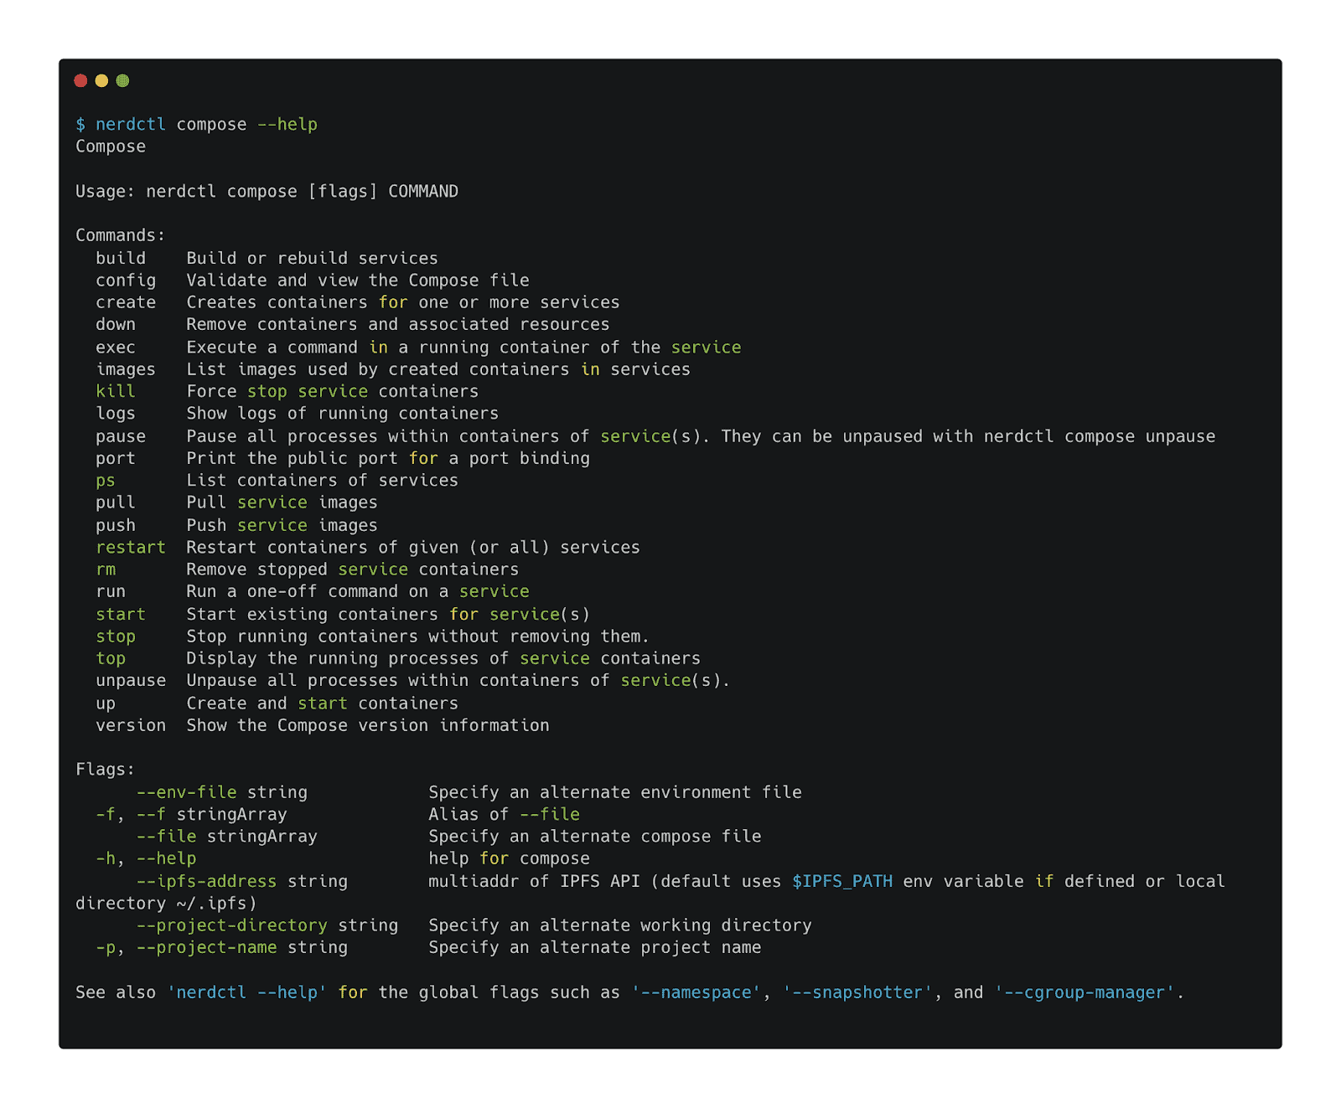Image resolution: width=1341 pixels, height=1108 pixels.
Task: Click 'Show the Compose version information' description
Action: pyautogui.click(x=368, y=725)
